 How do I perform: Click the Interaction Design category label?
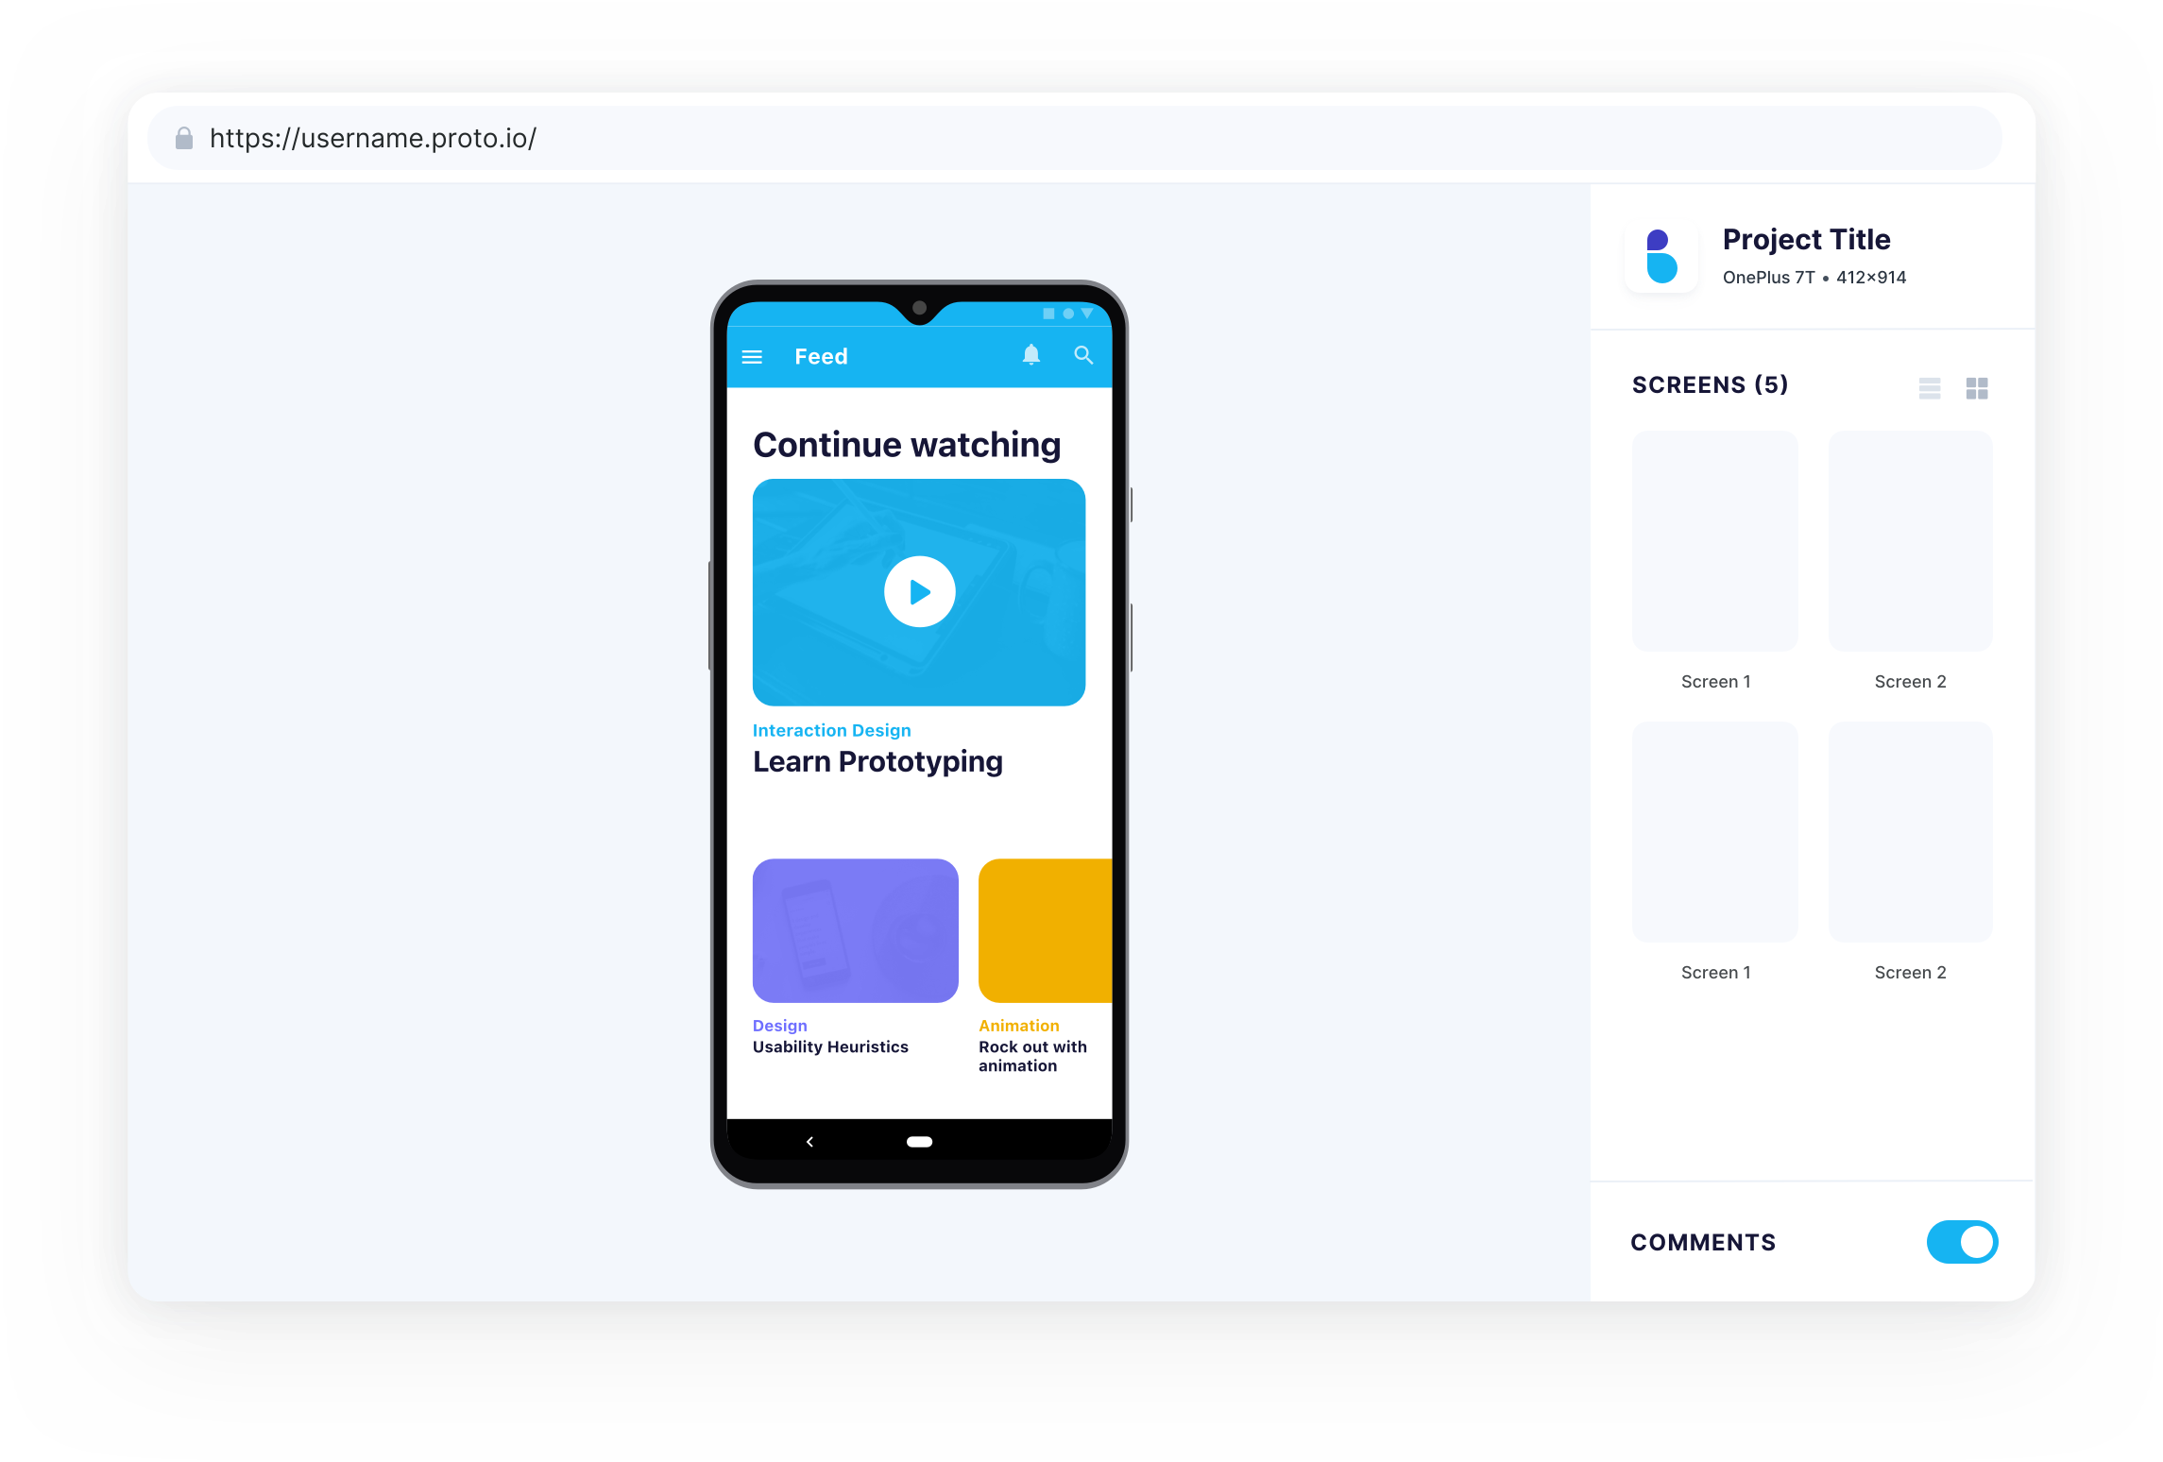point(830,729)
